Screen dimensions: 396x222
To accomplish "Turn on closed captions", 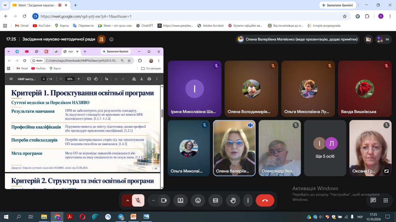I will pos(216,200).
